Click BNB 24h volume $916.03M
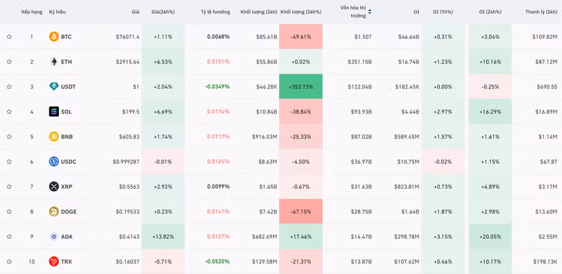The image size is (562, 274). tap(264, 136)
